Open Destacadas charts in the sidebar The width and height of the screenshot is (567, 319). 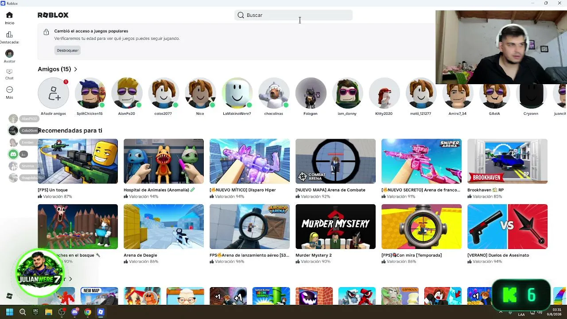9,37
